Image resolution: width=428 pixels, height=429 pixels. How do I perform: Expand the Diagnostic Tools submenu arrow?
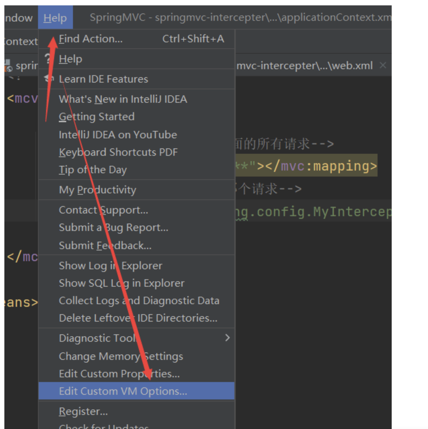(x=228, y=338)
